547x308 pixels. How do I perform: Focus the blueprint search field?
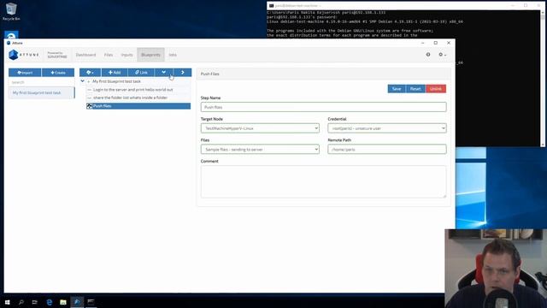point(42,82)
